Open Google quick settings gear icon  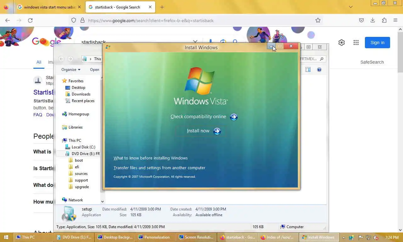pos(342,43)
